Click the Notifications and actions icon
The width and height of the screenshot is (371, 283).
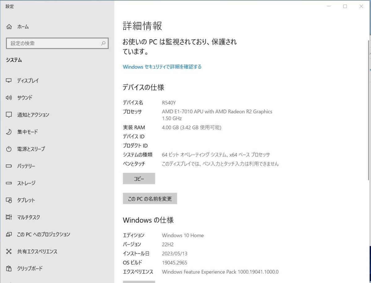pos(9,115)
